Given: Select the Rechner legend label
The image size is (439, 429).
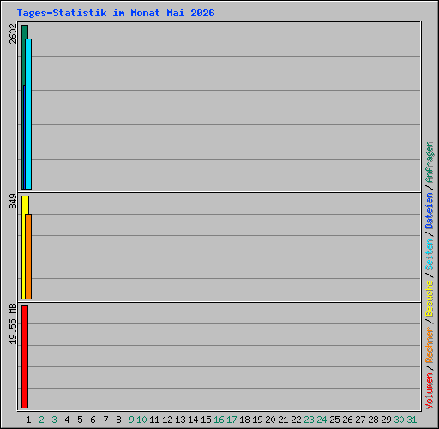Looking at the screenshot, I should point(430,345).
